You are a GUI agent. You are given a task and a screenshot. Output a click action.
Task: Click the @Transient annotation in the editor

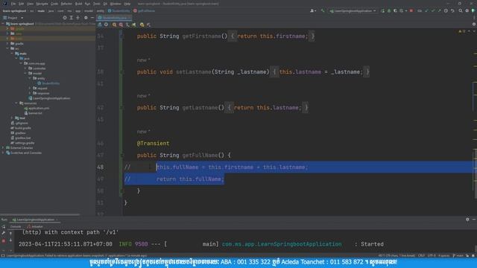click(x=153, y=144)
